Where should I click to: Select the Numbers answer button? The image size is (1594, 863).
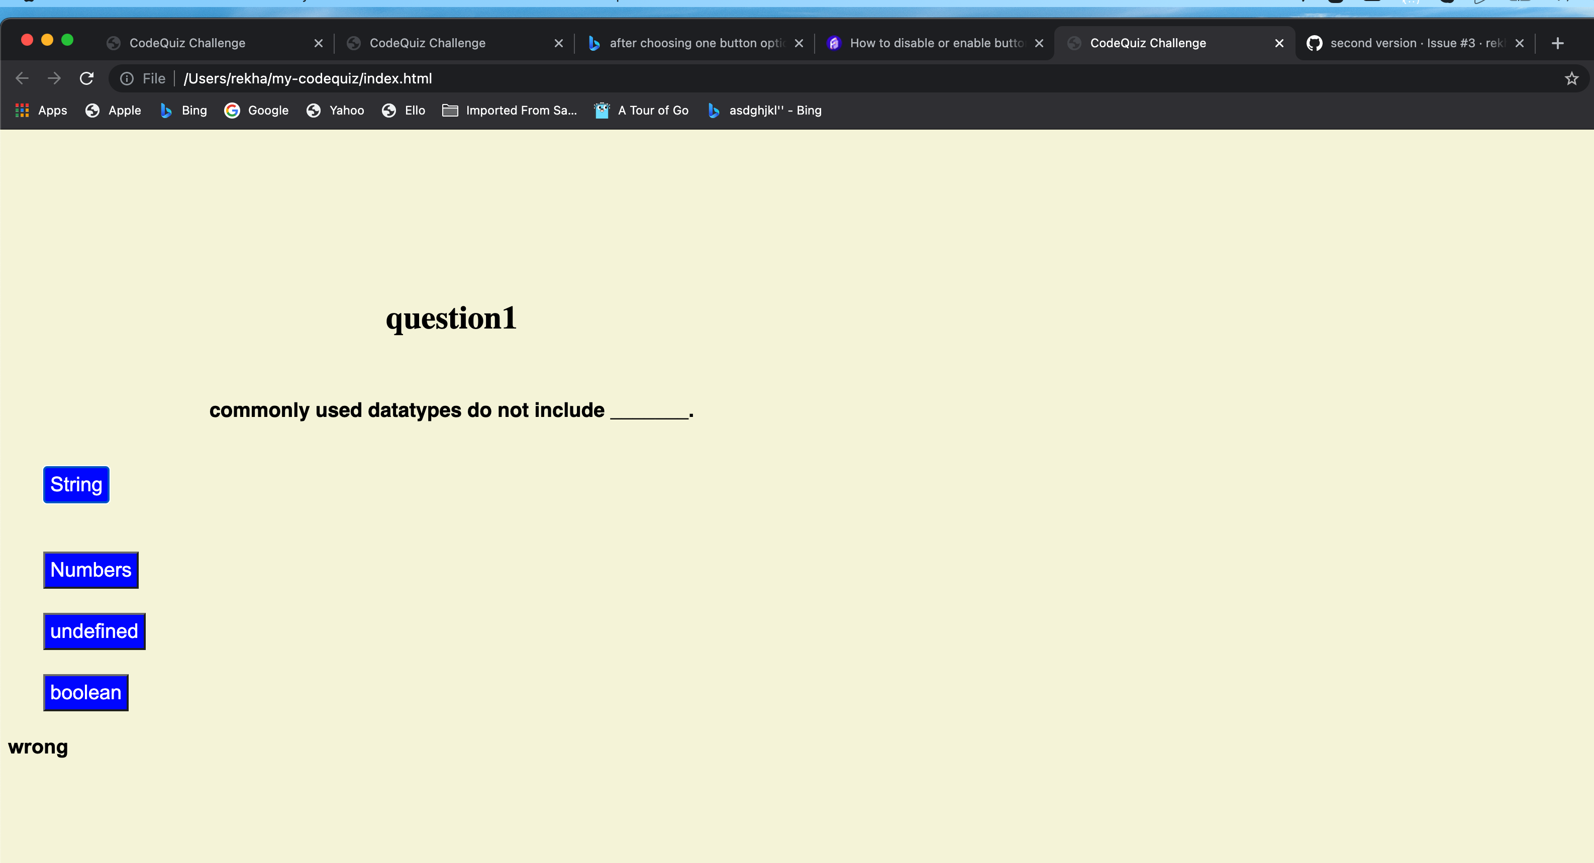90,569
